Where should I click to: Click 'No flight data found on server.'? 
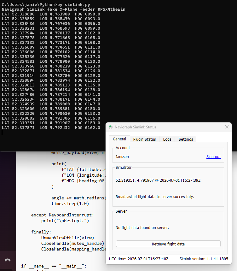point(142,227)
